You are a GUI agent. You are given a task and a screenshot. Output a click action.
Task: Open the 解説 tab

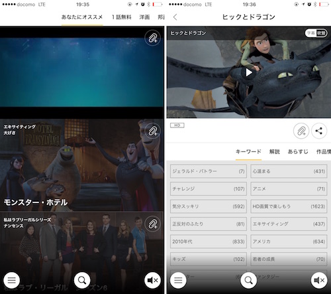coord(275,151)
